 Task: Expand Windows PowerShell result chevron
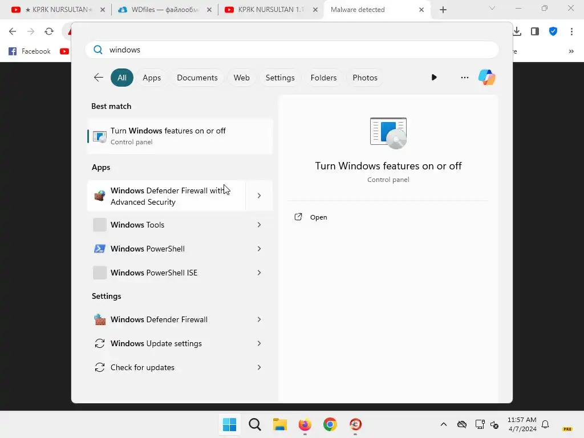point(259,249)
